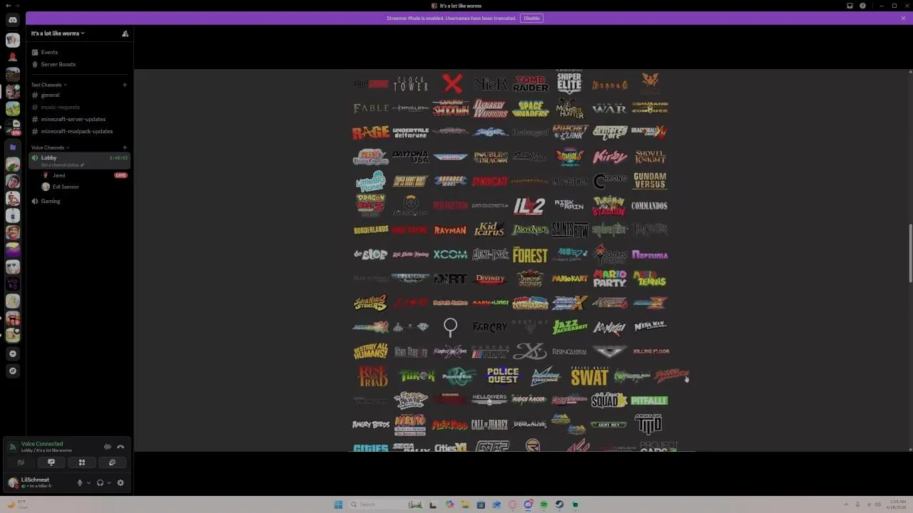The width and height of the screenshot is (913, 513).
Task: Click the Tomb Raider logo in the stream
Action: [x=531, y=84]
